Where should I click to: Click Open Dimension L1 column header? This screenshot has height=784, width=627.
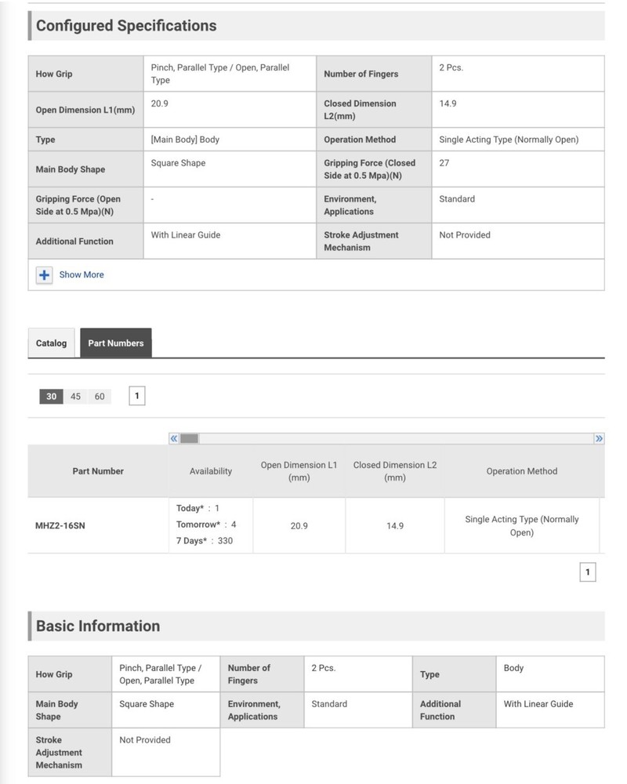[x=299, y=471]
